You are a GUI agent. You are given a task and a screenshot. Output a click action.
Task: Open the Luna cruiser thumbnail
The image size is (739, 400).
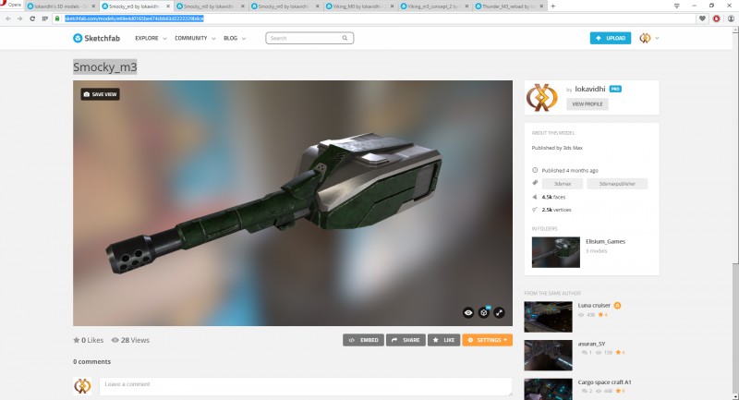[x=548, y=317]
